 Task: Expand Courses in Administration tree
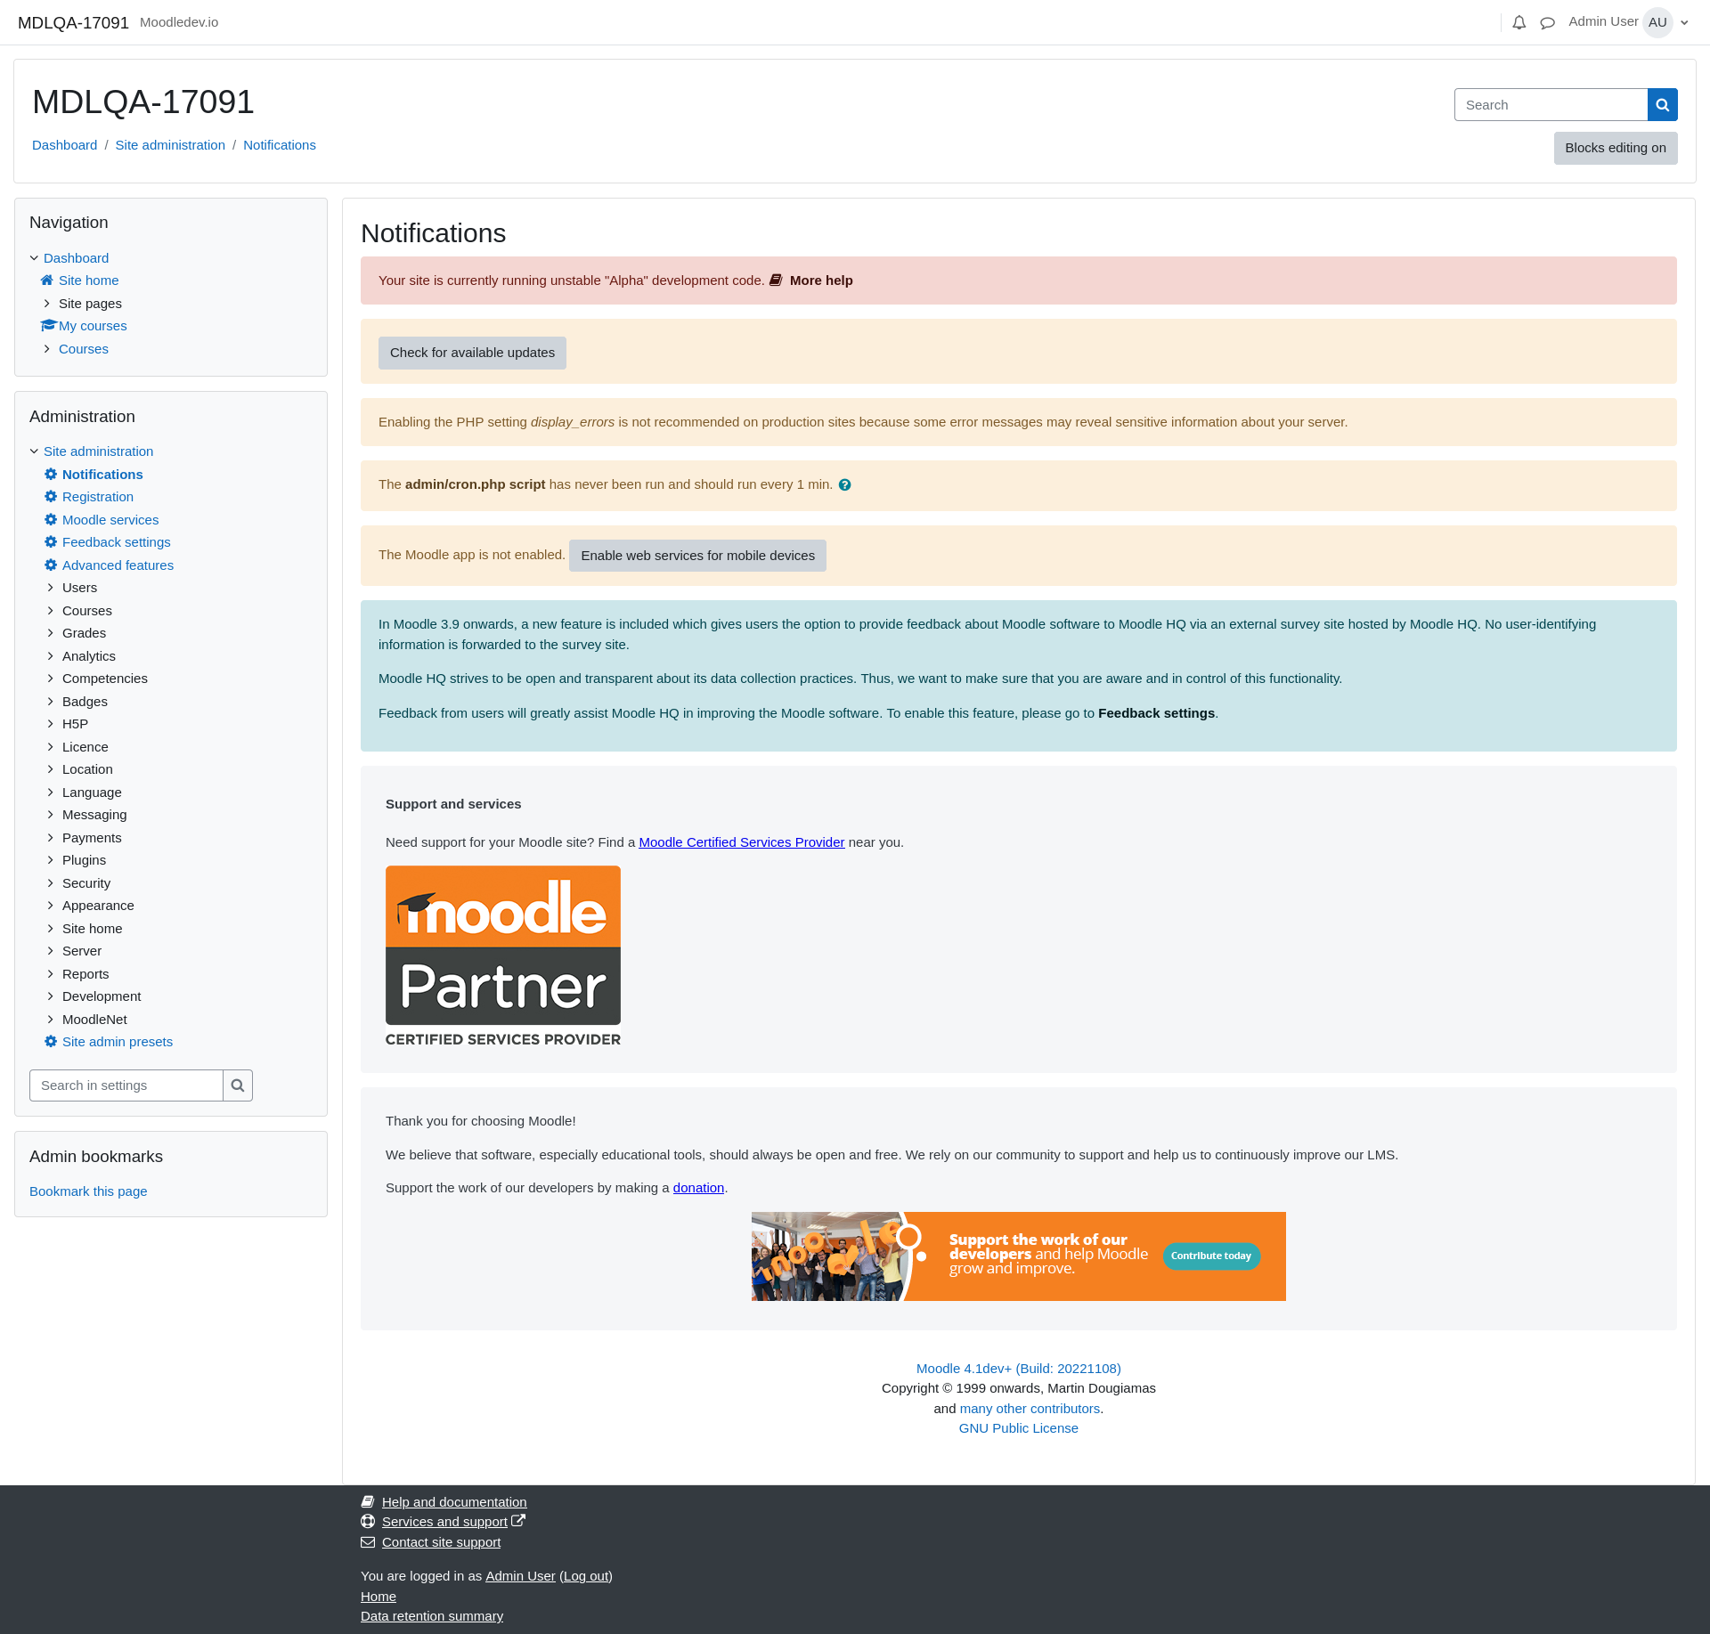(50, 611)
